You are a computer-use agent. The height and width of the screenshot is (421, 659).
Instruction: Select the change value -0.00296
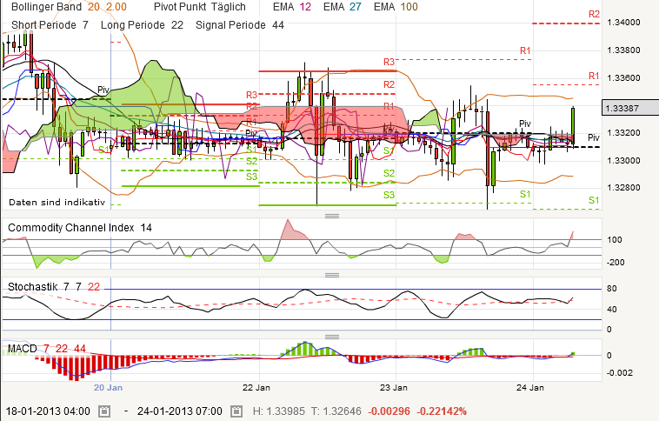pyautogui.click(x=389, y=411)
